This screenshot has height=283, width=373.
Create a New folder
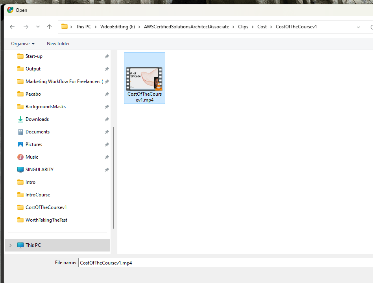click(58, 44)
